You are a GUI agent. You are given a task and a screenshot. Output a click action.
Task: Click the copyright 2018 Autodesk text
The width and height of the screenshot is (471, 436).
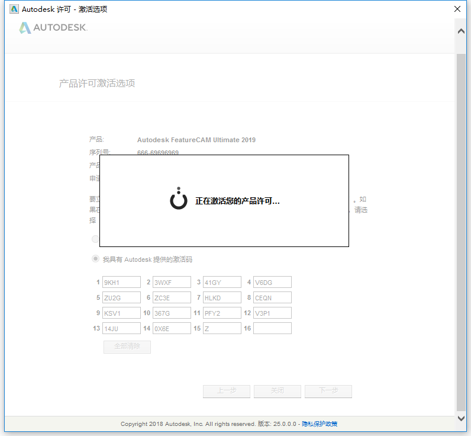(x=188, y=424)
